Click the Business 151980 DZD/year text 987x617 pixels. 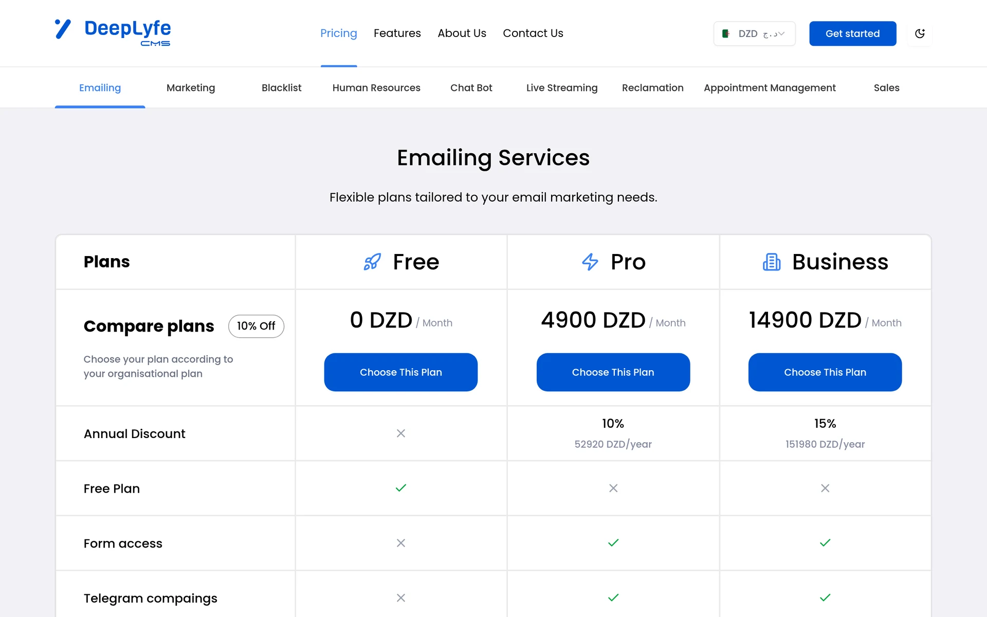point(825,444)
